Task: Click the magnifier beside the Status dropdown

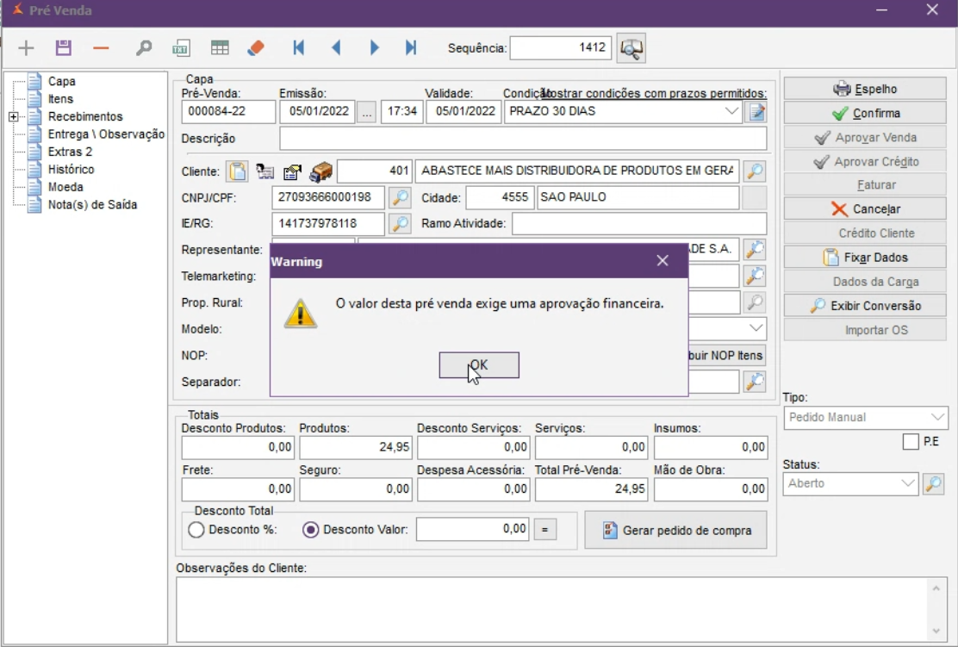Action: (x=934, y=484)
